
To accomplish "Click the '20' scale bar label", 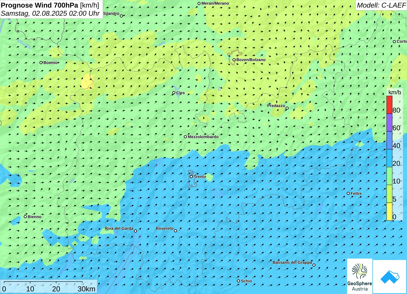I will [56, 289].
